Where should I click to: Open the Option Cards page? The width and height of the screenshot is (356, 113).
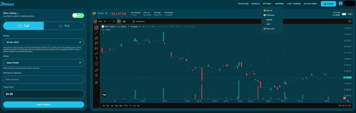pos(311,4)
